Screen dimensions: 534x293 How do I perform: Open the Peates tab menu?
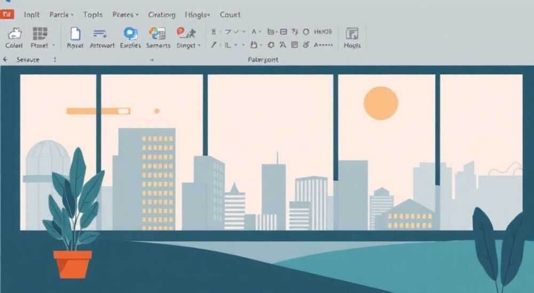(125, 14)
